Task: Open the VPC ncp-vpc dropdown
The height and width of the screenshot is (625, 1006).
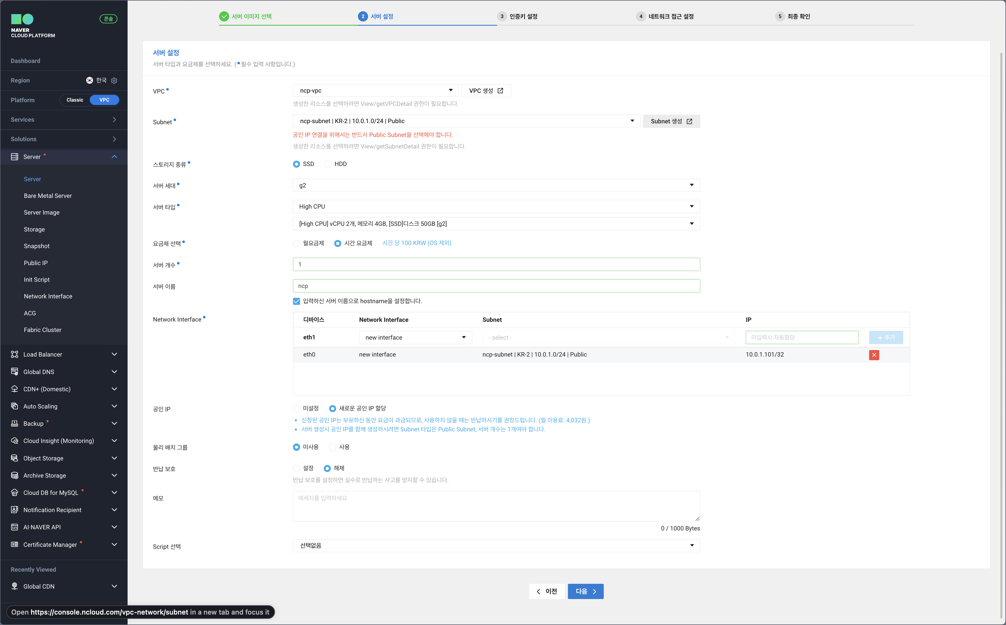Action: pos(375,91)
